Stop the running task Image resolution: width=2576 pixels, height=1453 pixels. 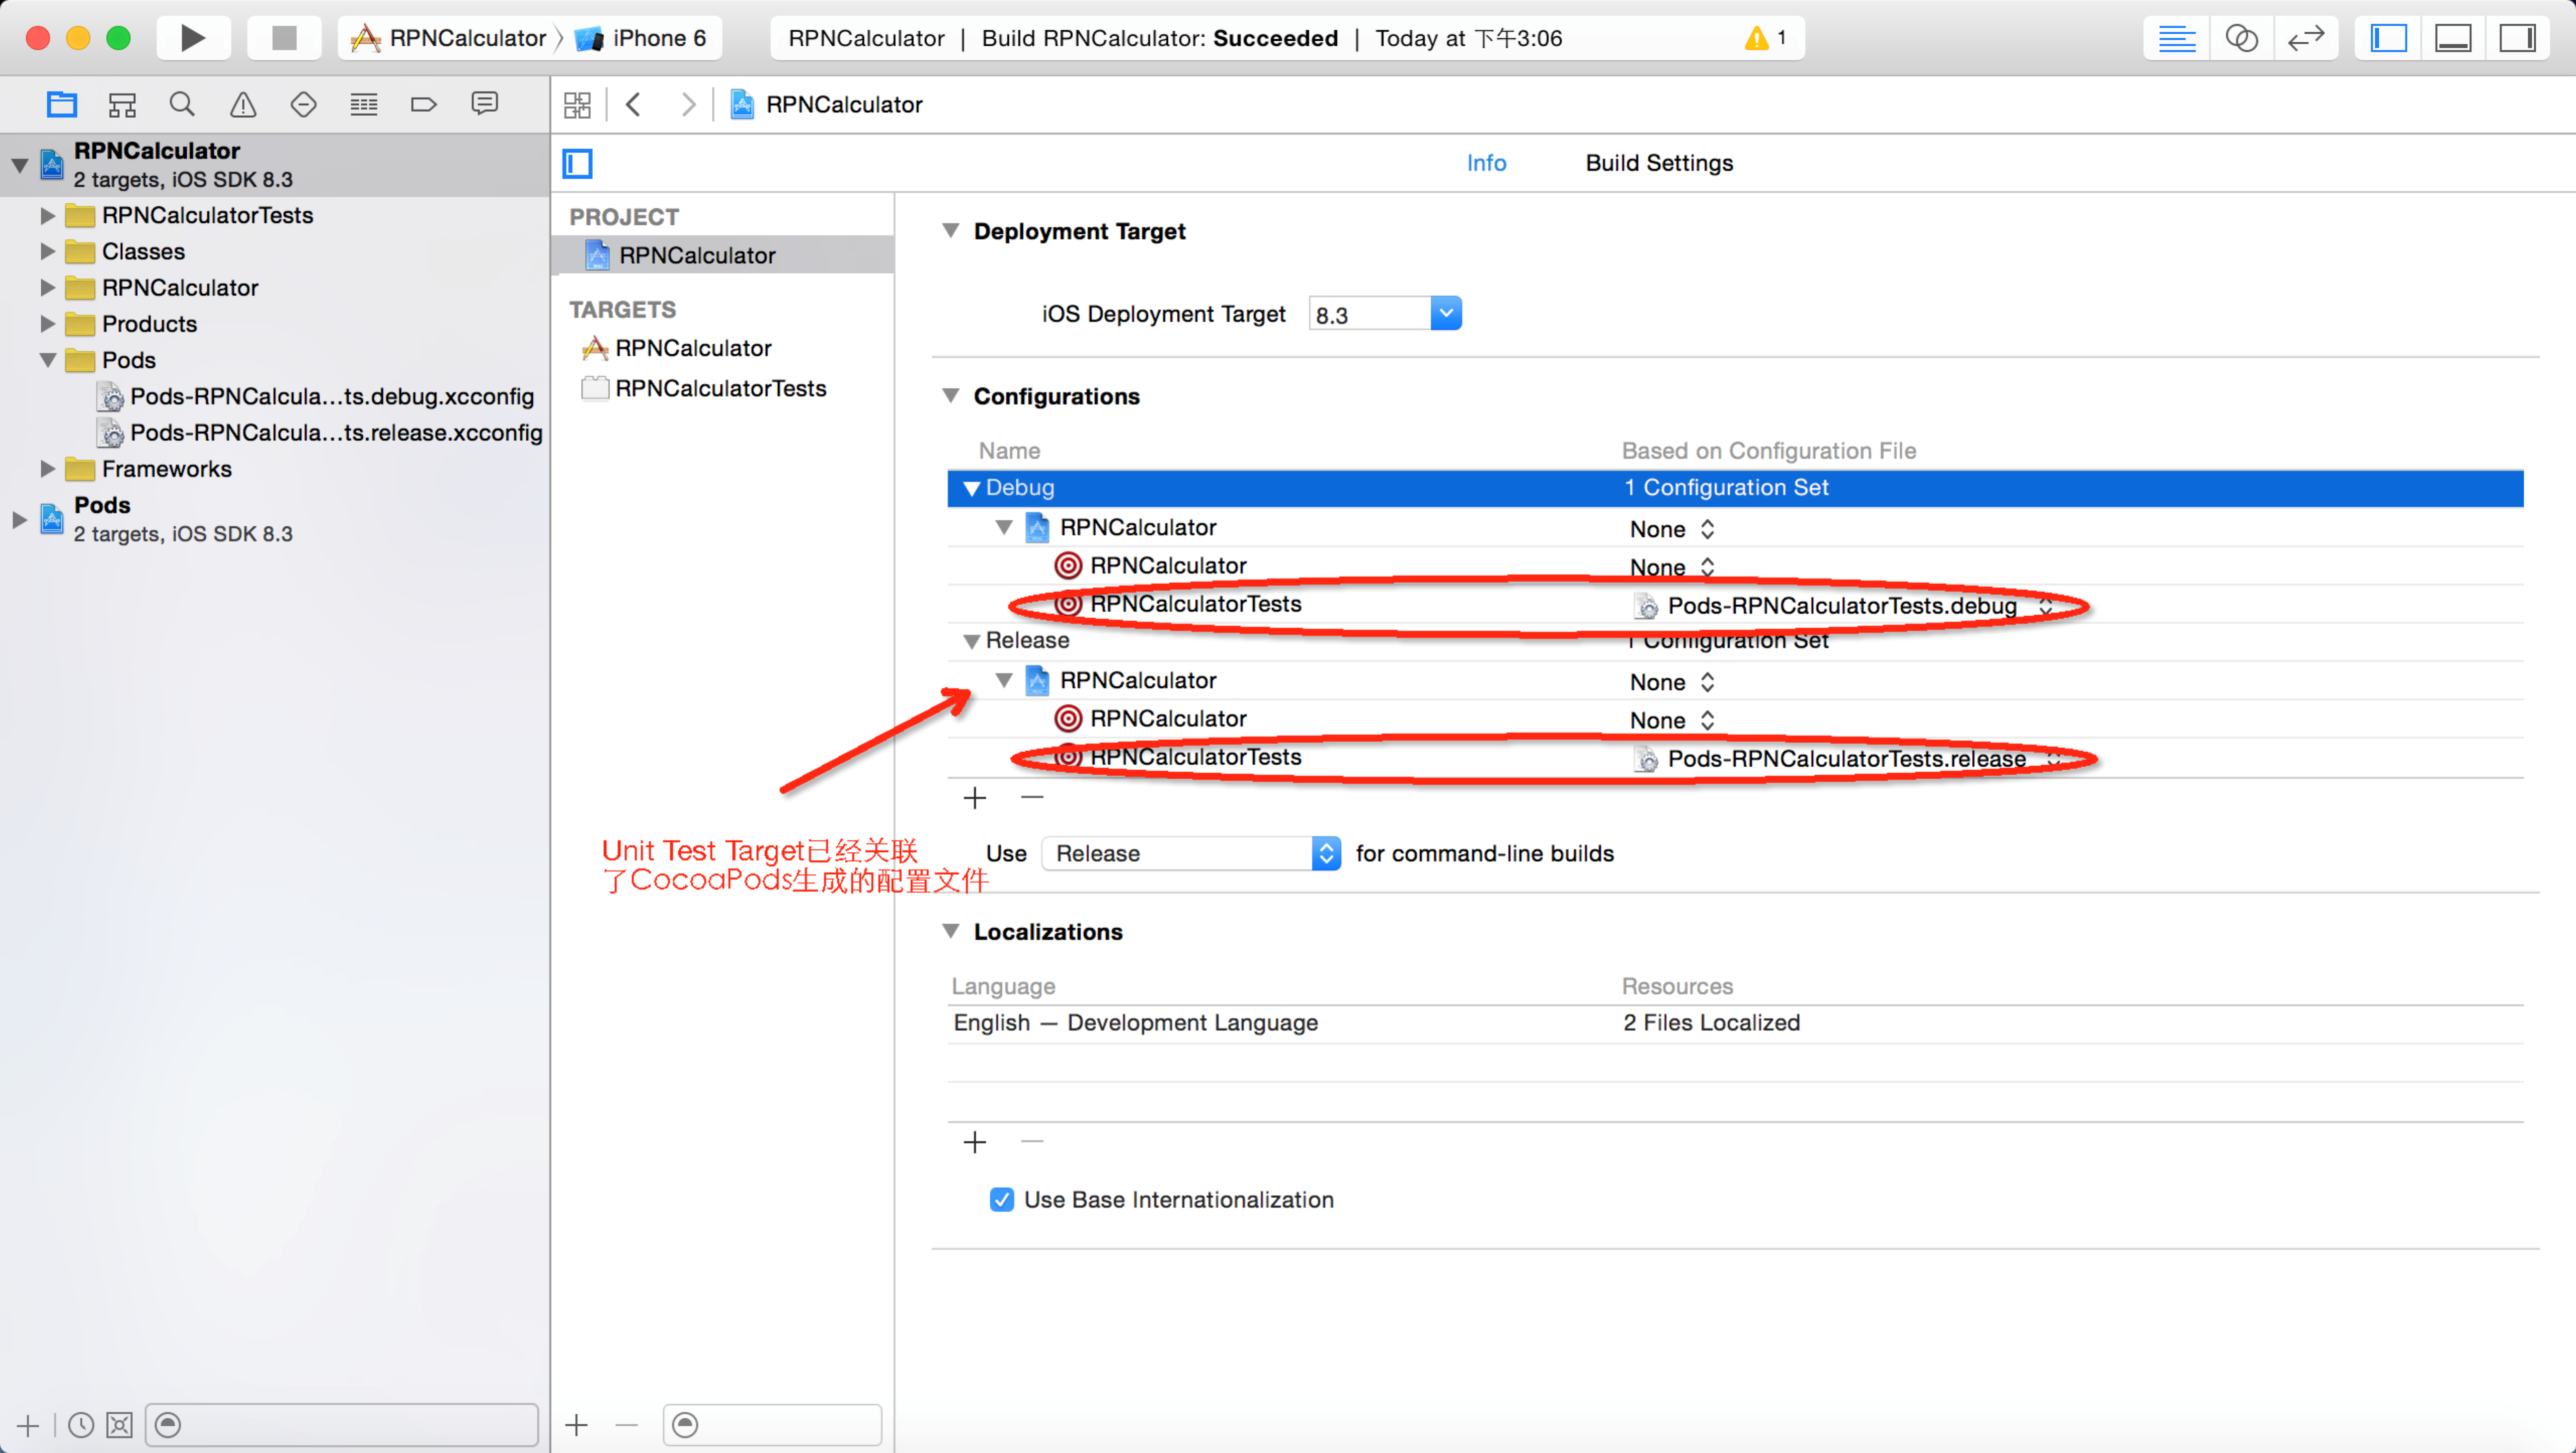tap(284, 38)
